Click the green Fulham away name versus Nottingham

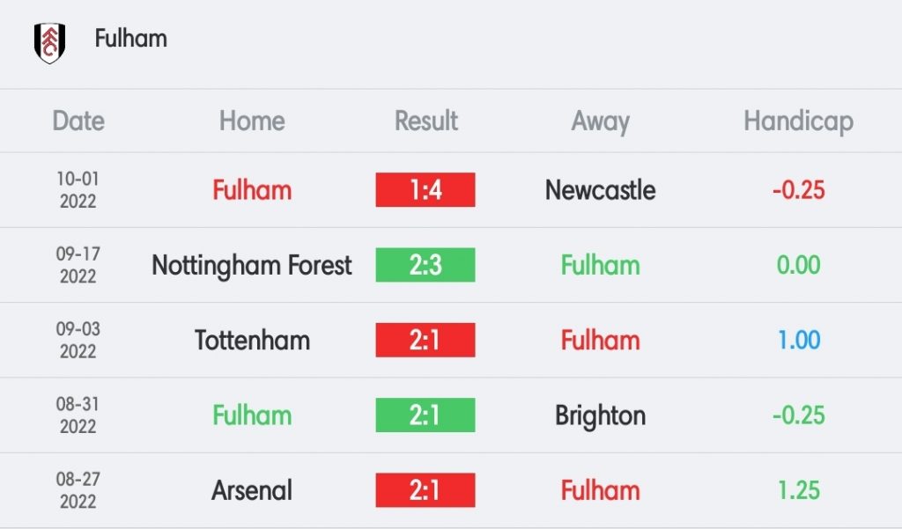point(600,266)
